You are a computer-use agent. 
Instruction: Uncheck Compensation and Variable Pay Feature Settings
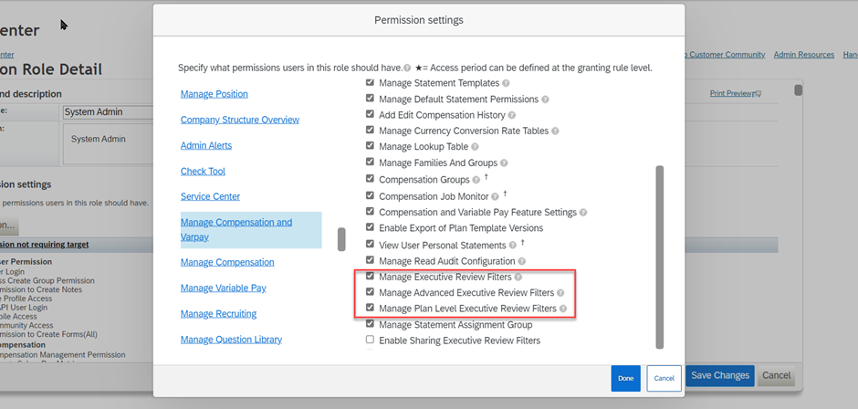point(370,211)
